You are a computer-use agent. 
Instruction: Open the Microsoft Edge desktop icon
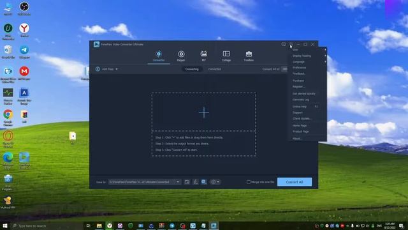pyautogui.click(x=8, y=160)
